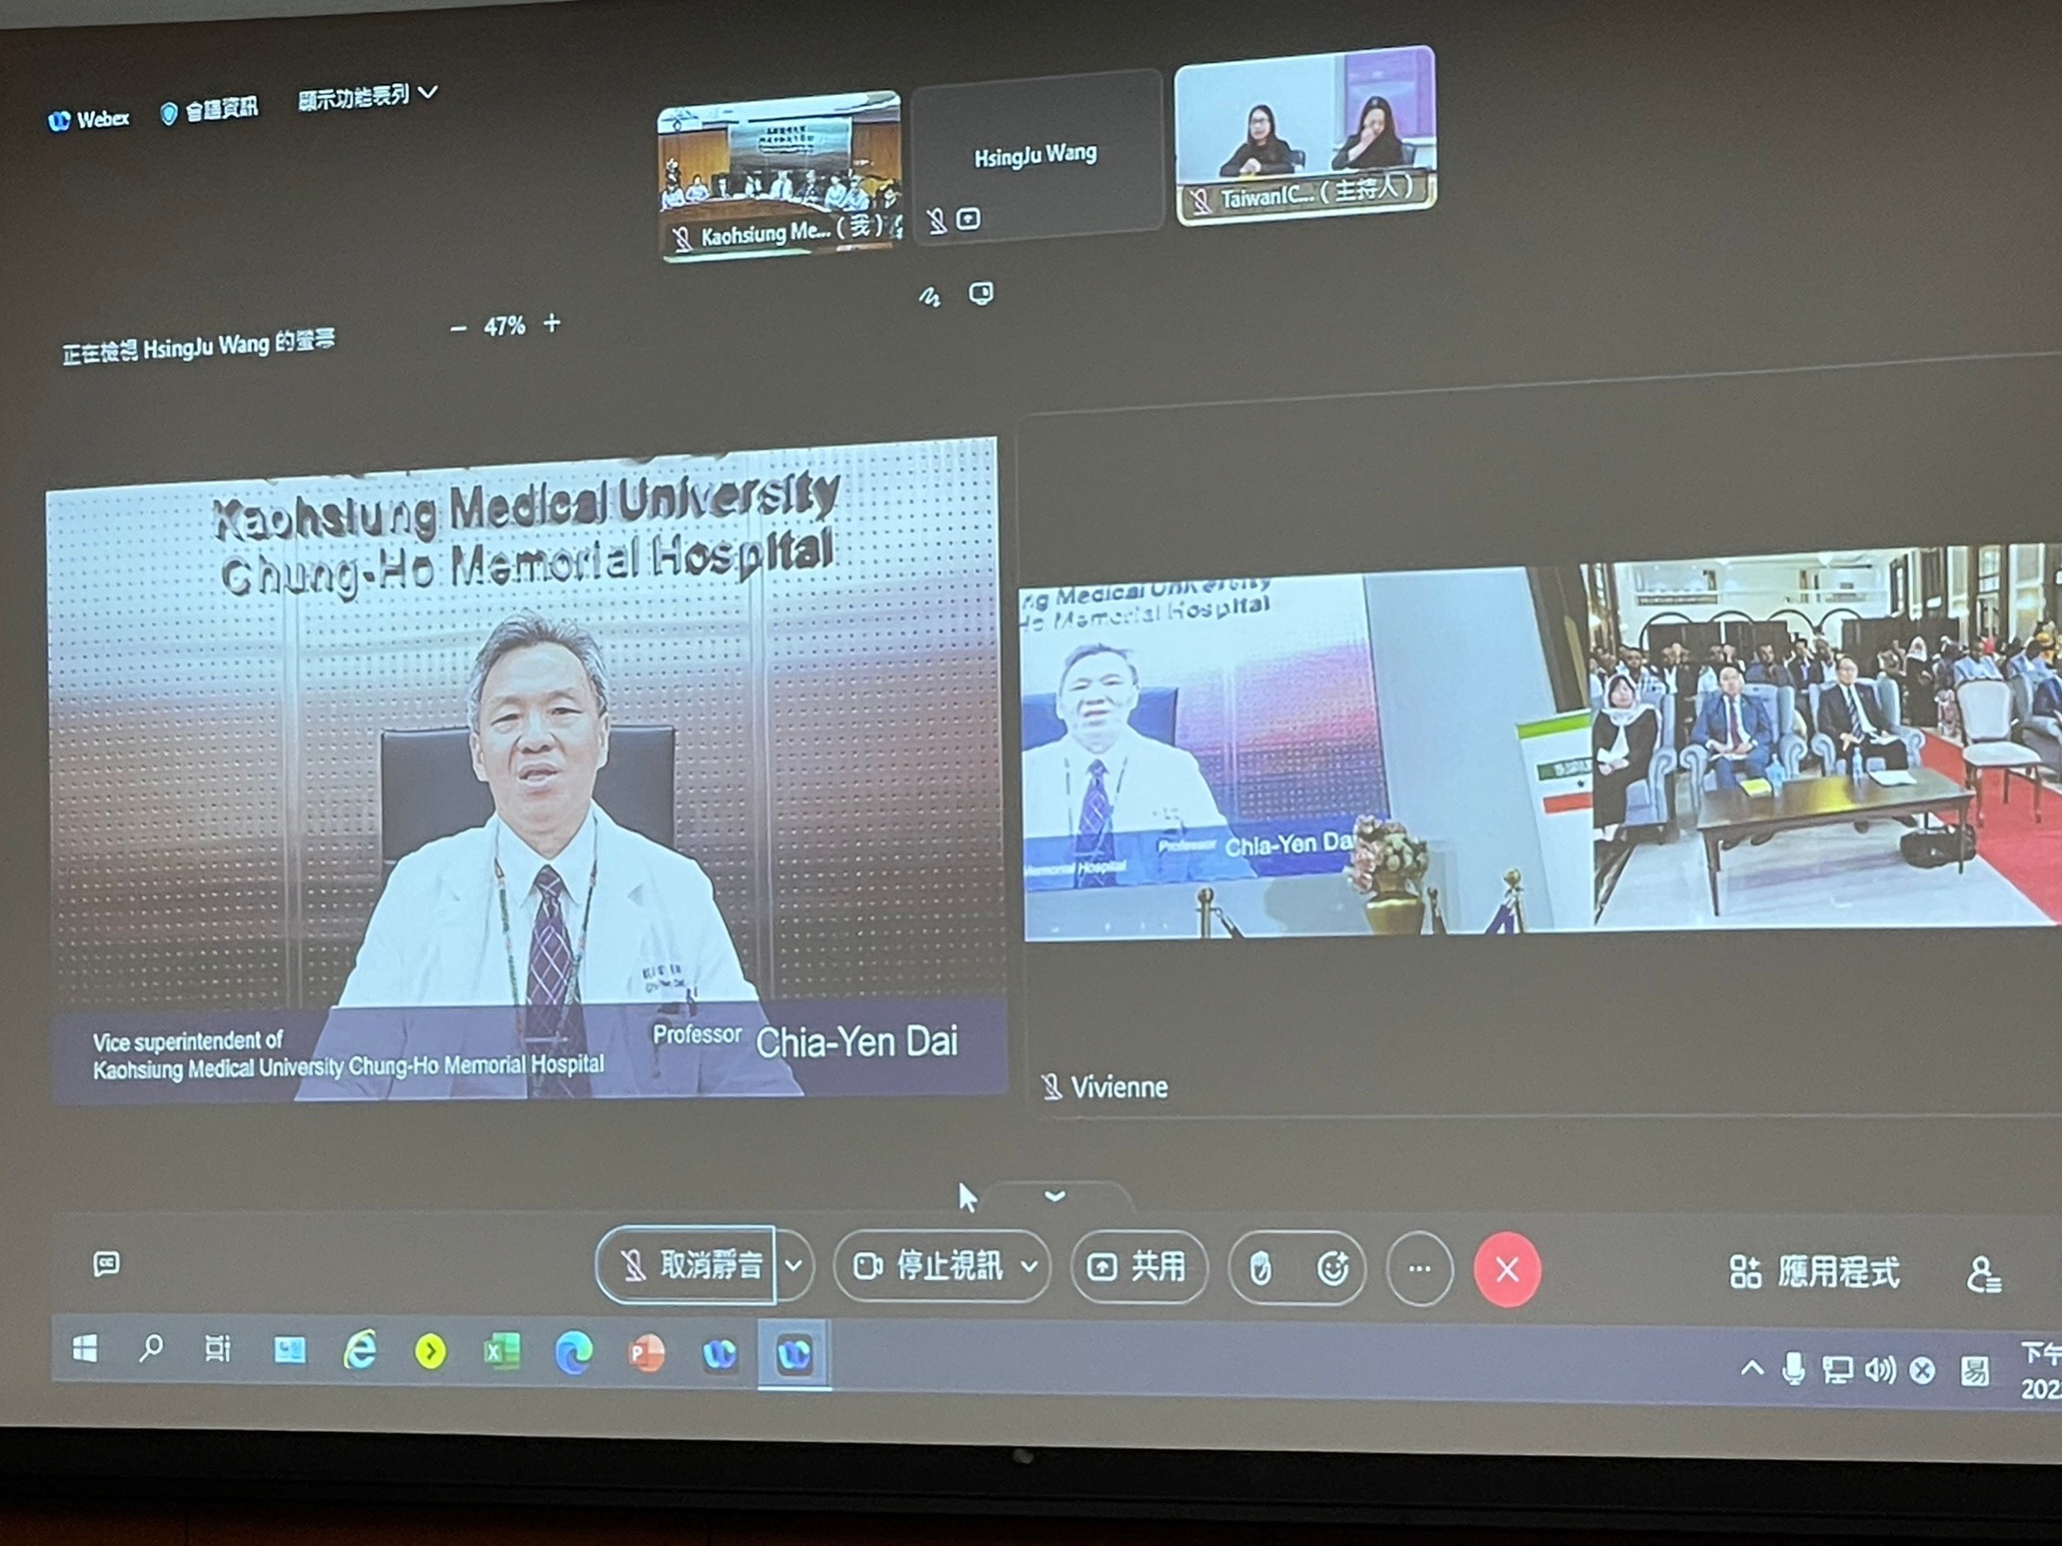The width and height of the screenshot is (2062, 1546).
Task: Click the 正在檢視 HsingJu Wang 的螢幕 label
Action: tap(198, 347)
